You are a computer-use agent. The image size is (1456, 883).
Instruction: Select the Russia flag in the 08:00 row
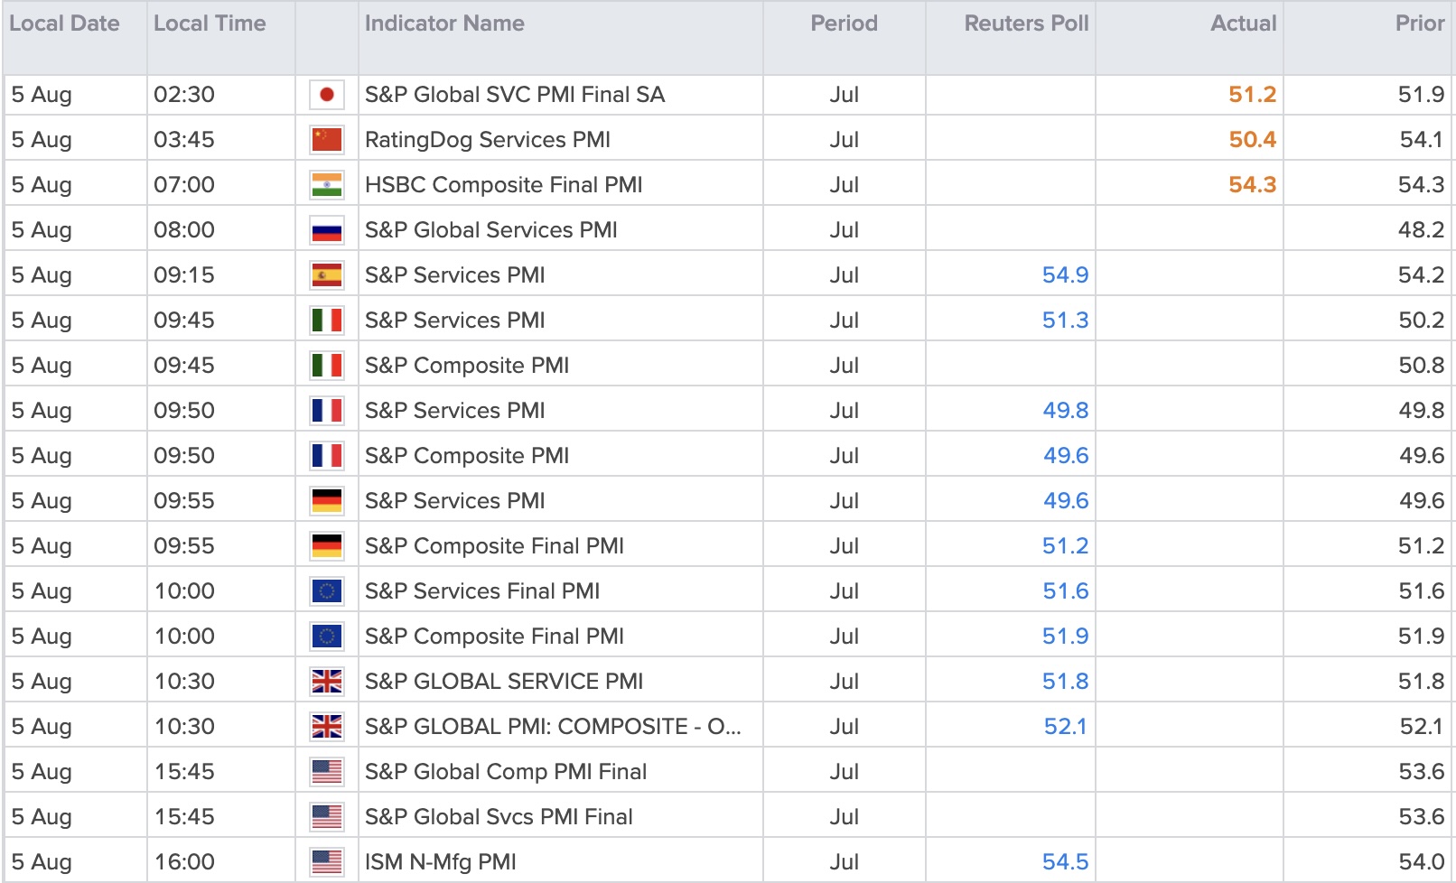click(326, 230)
